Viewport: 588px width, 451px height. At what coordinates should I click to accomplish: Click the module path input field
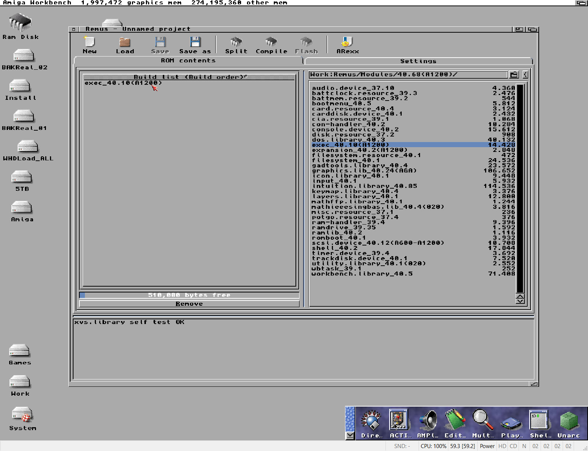pyautogui.click(x=408, y=74)
